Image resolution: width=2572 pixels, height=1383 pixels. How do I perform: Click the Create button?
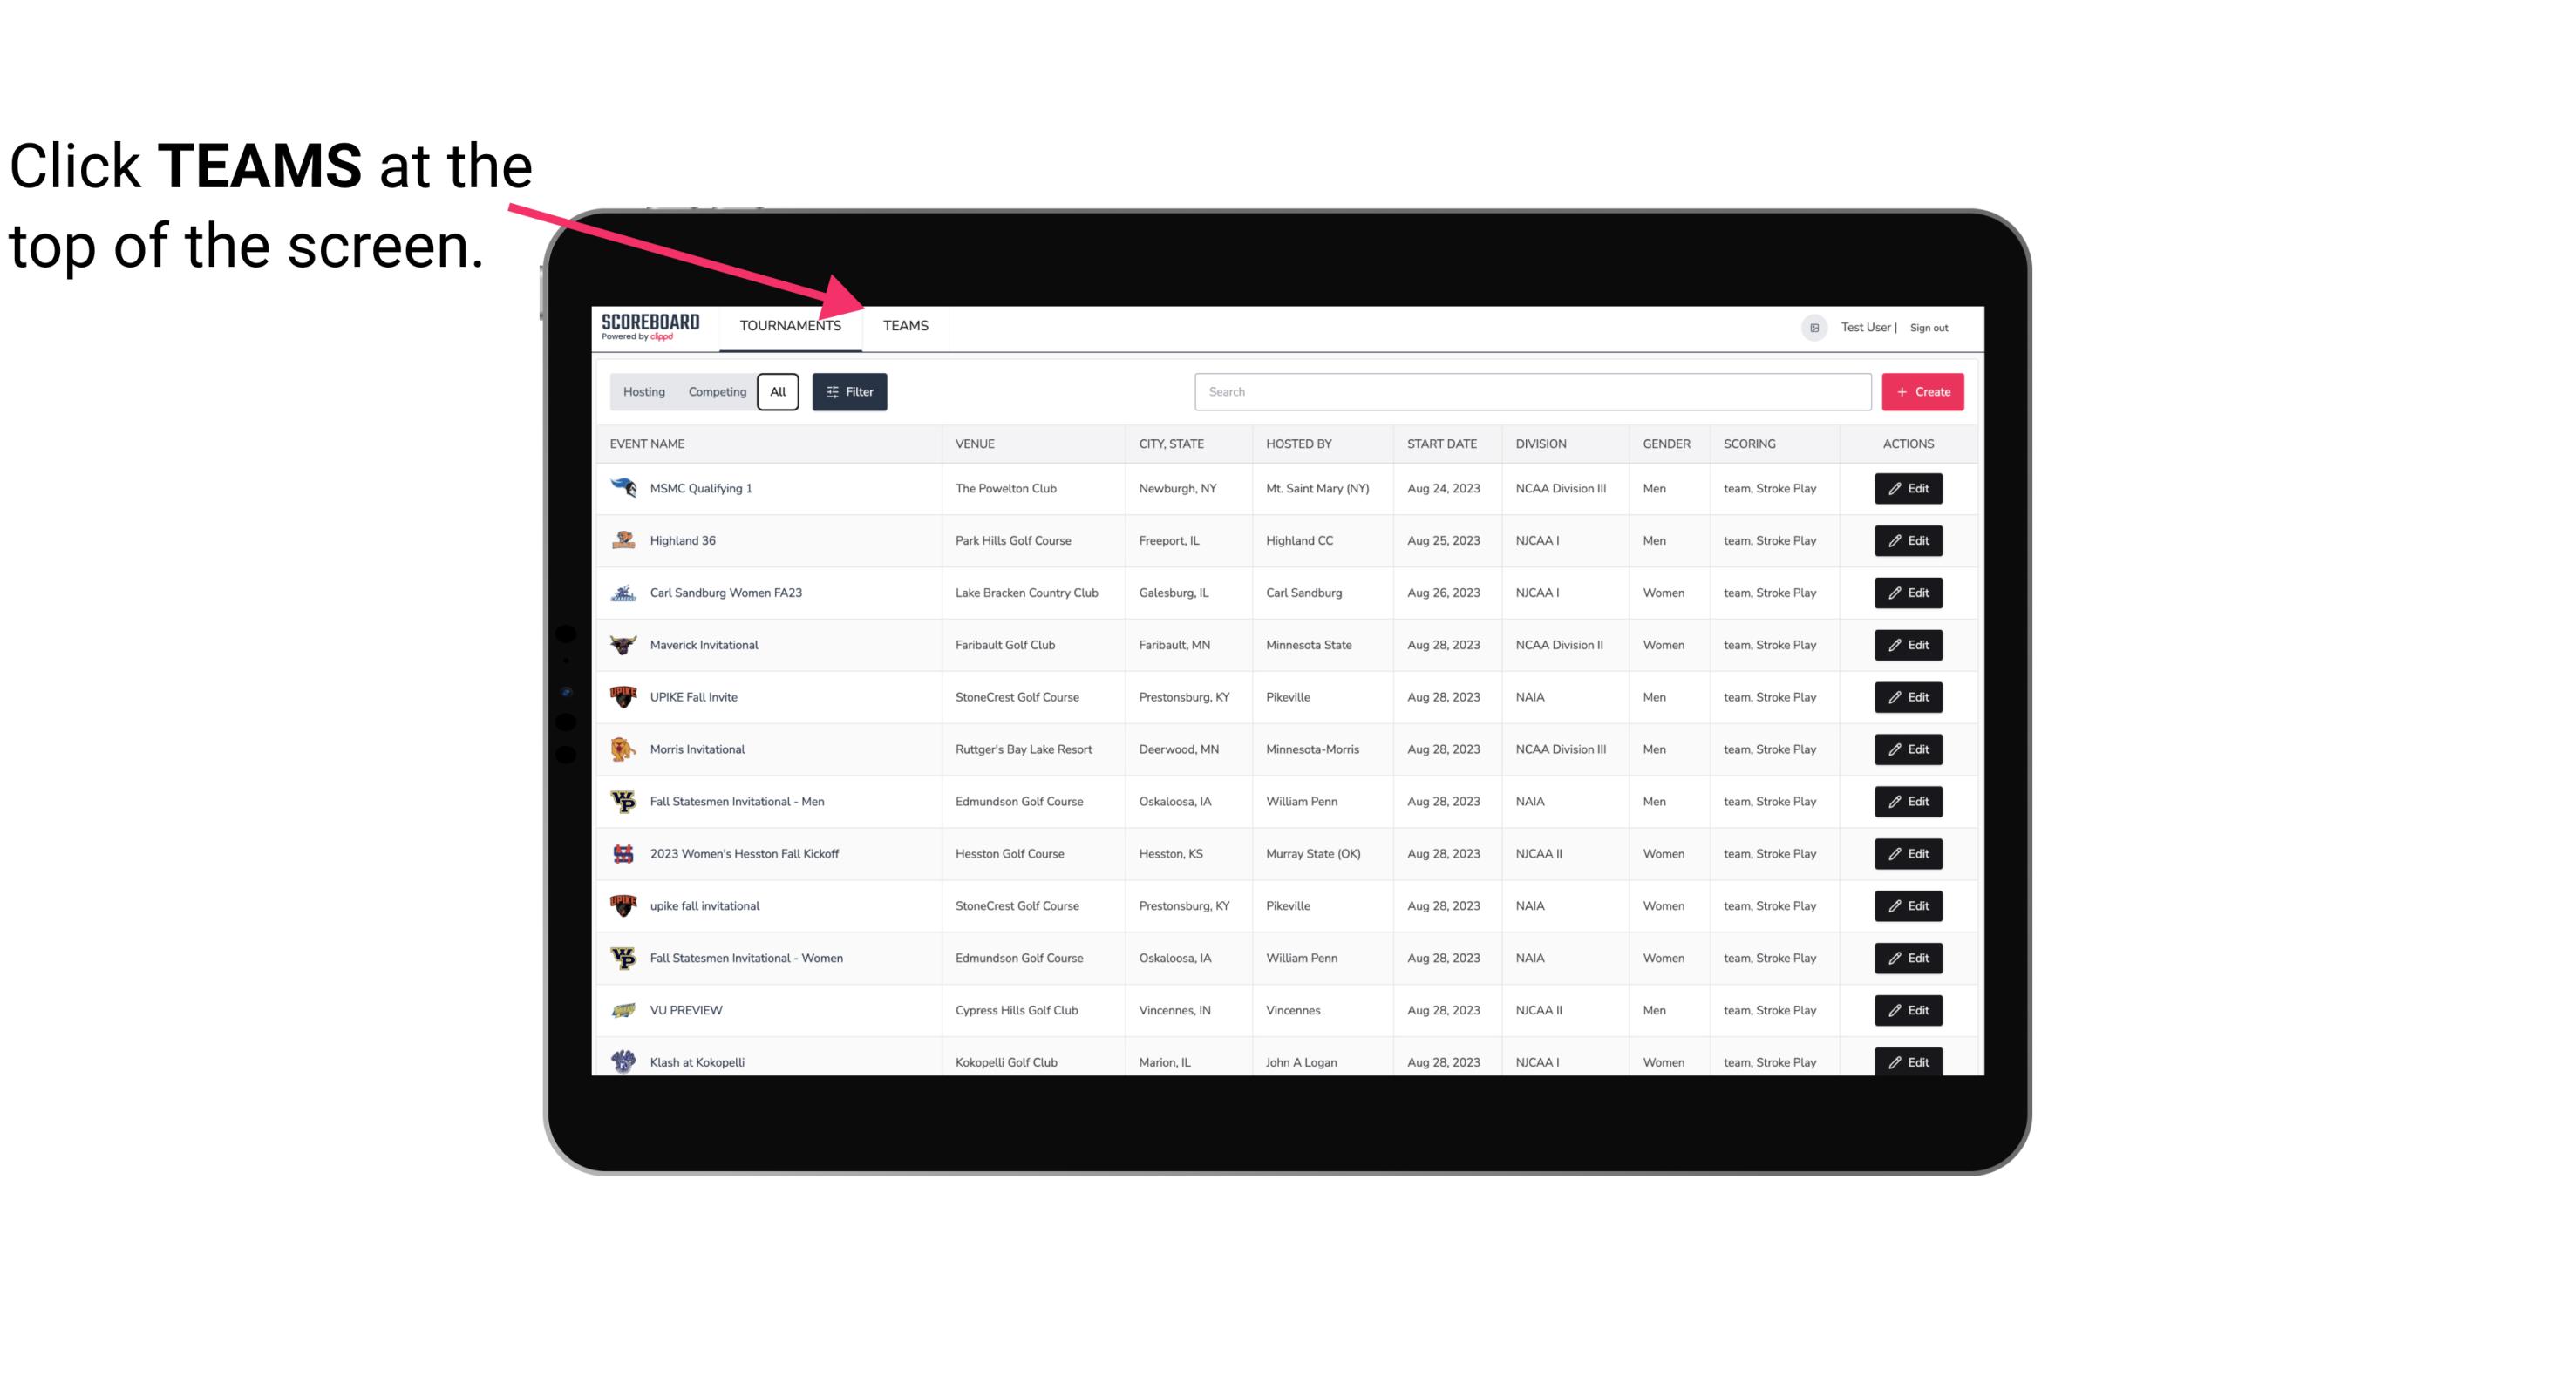pyautogui.click(x=1922, y=392)
